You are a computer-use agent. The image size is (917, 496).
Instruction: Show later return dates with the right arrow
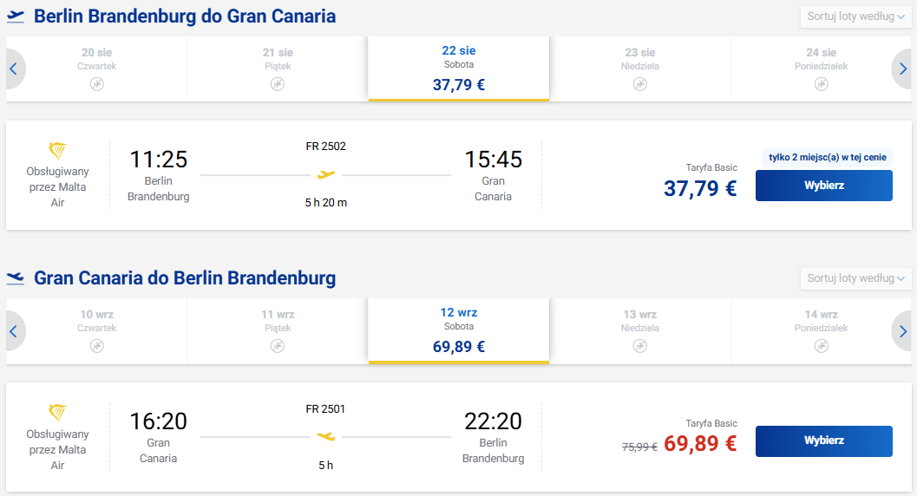[x=902, y=331]
